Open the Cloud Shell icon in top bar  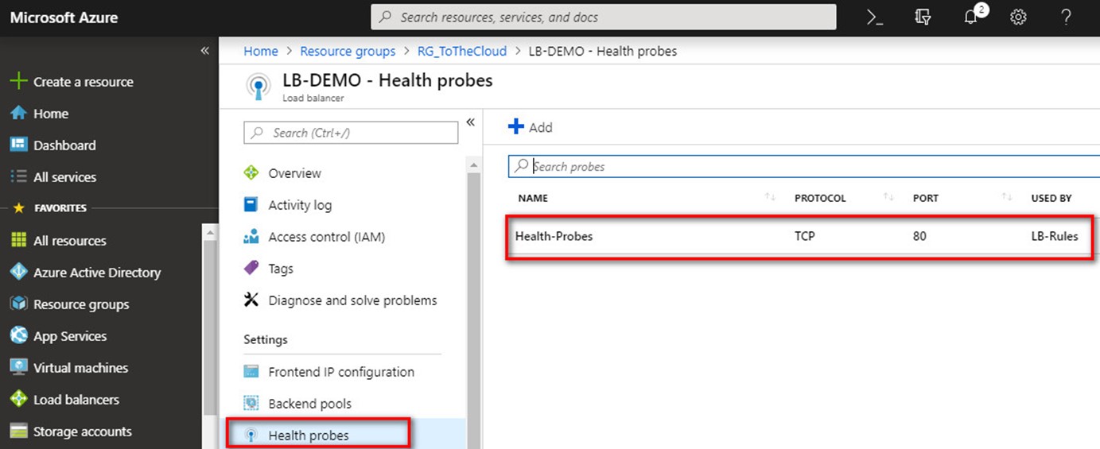[875, 17]
